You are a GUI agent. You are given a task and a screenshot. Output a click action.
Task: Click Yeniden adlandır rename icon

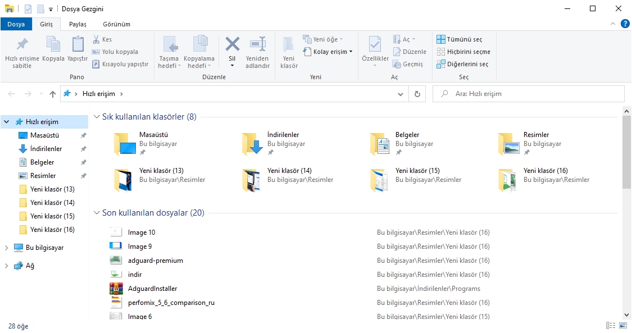(x=257, y=44)
